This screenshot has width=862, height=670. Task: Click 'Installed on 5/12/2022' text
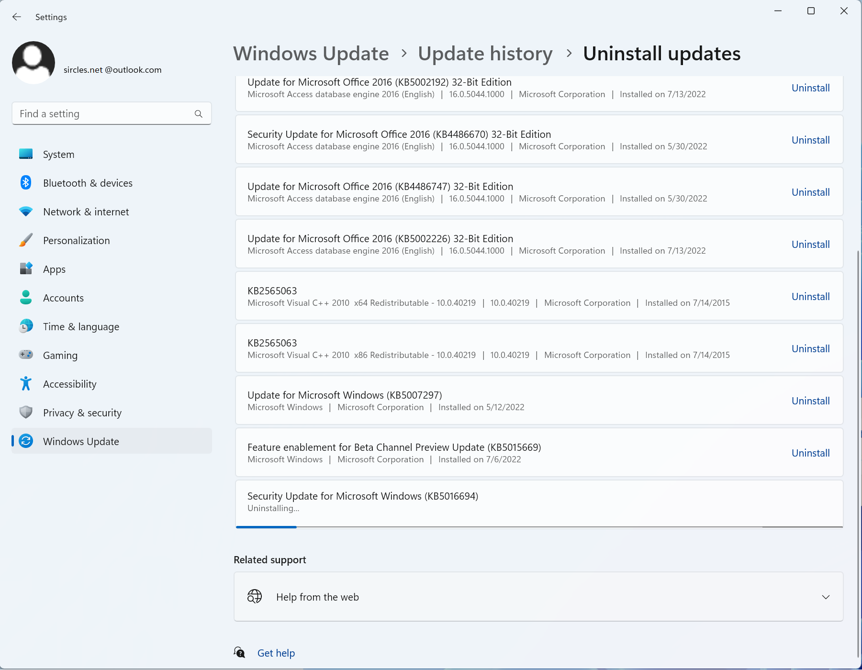(481, 407)
